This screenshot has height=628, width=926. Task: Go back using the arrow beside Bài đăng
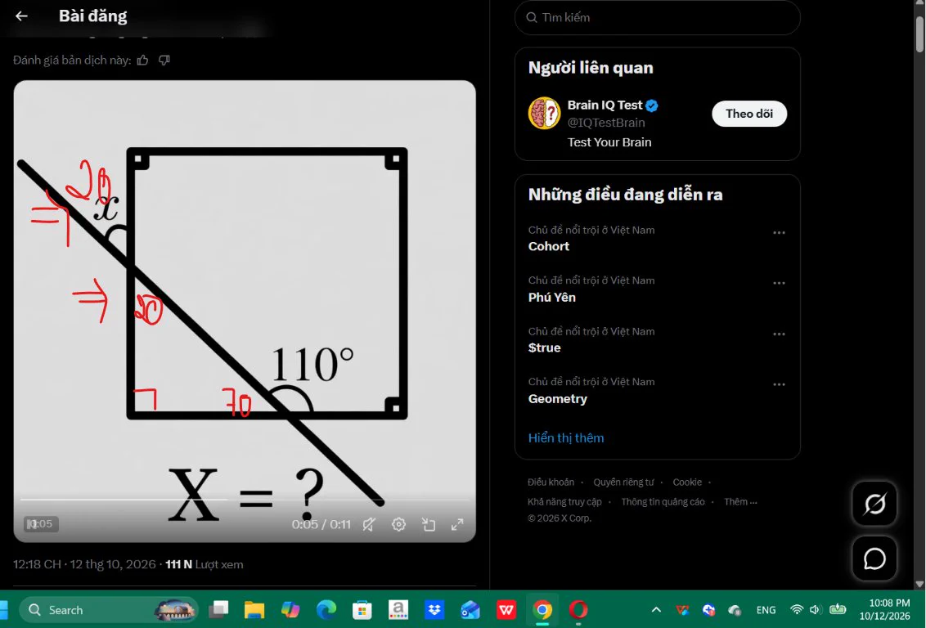tap(21, 16)
